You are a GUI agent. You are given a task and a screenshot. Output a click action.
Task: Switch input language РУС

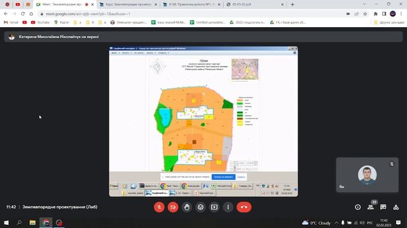(x=370, y=223)
